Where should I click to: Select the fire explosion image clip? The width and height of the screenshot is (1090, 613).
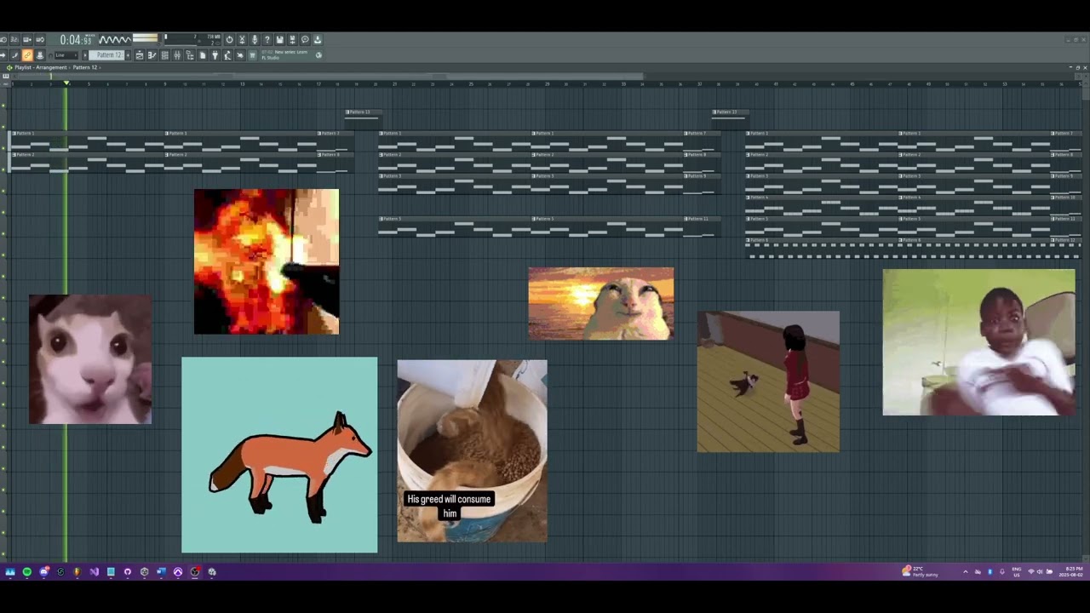(267, 261)
